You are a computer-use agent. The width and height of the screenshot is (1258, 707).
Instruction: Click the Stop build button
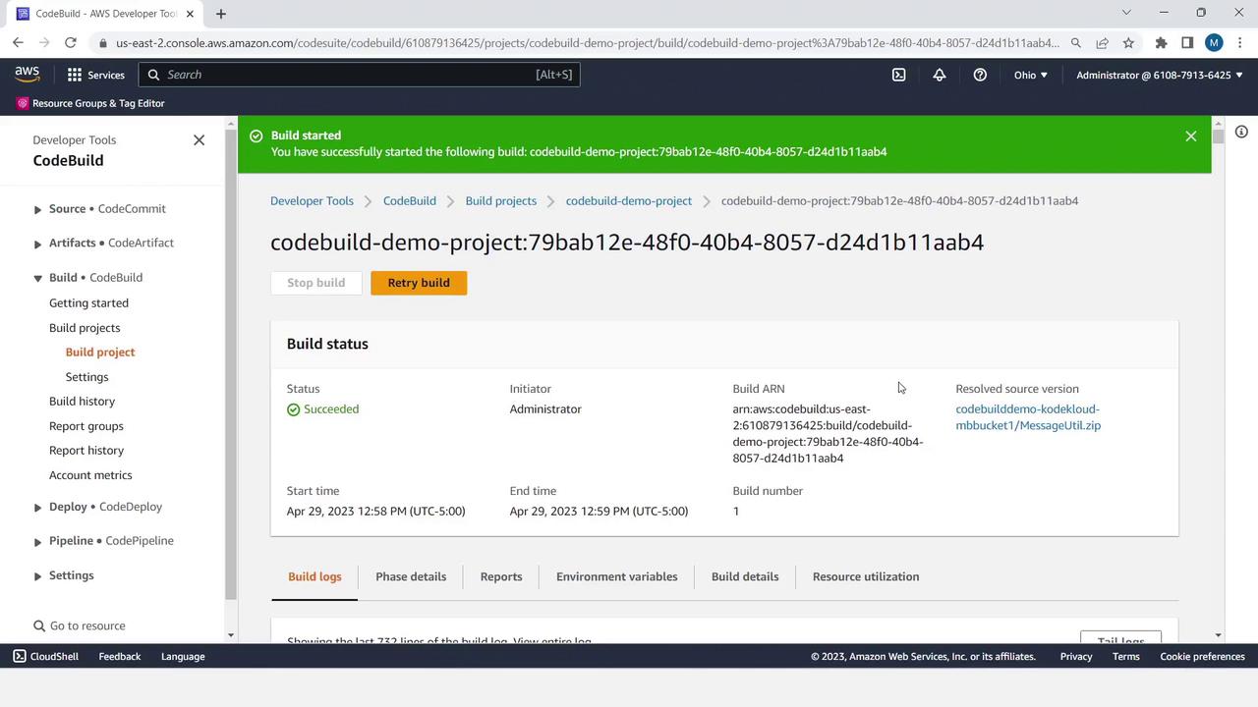(315, 283)
